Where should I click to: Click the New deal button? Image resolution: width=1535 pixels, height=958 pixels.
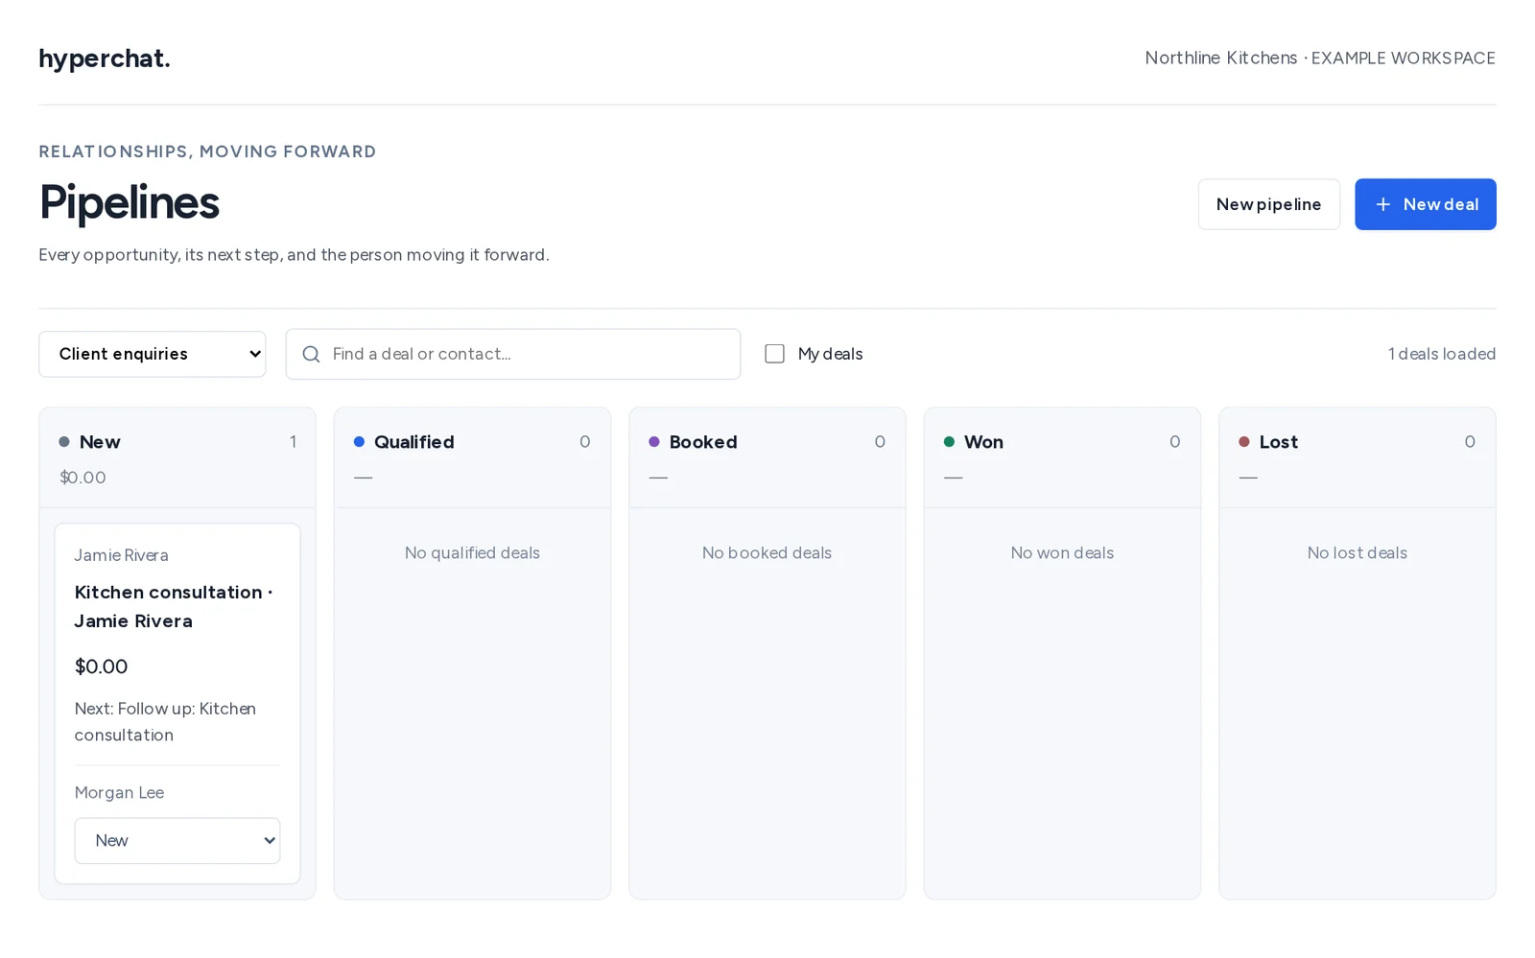coord(1425,204)
